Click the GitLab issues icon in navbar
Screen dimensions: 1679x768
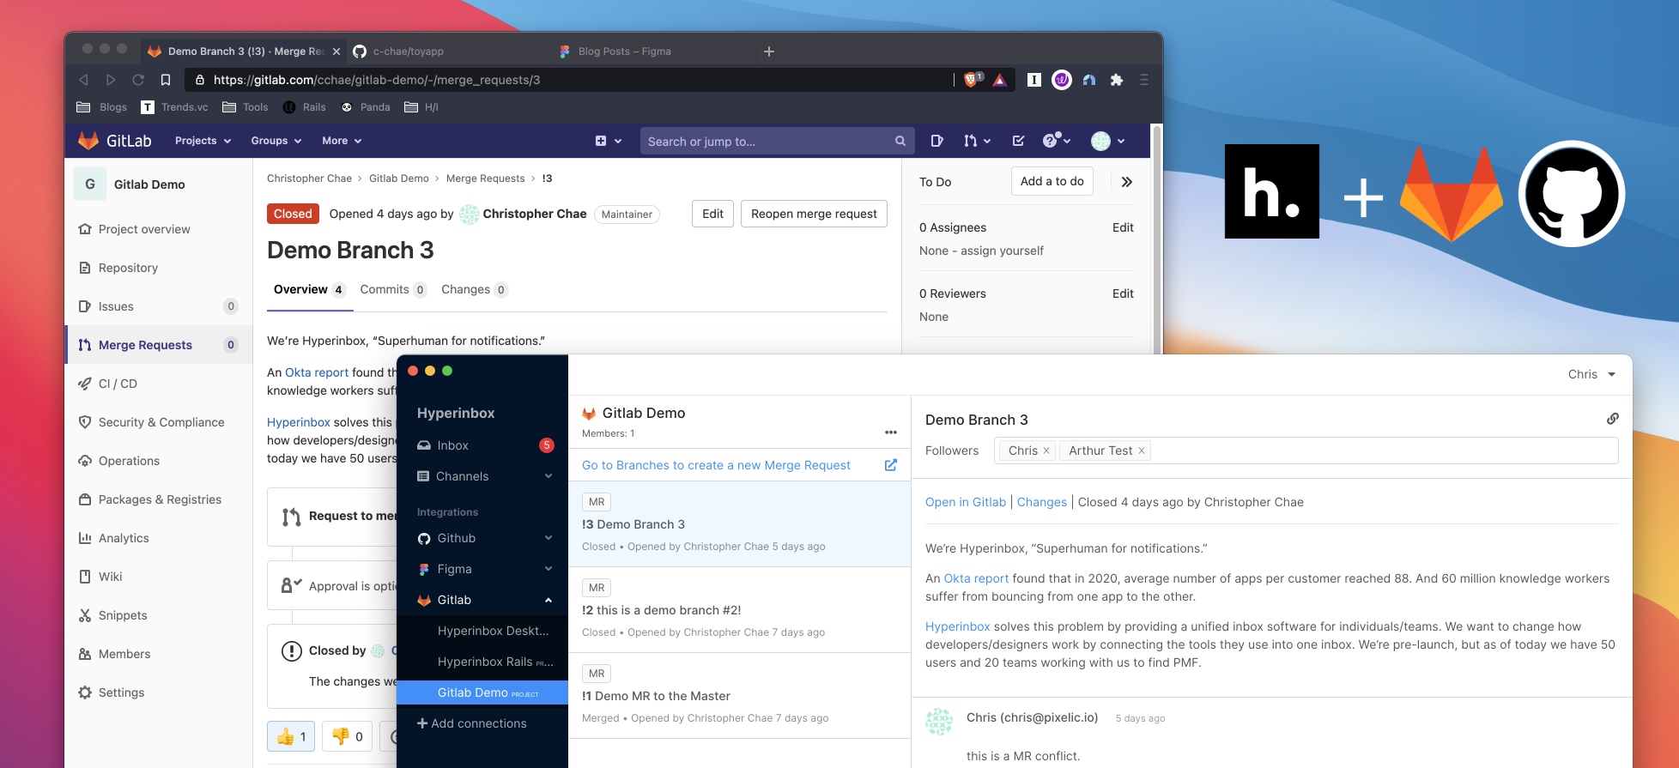936,141
